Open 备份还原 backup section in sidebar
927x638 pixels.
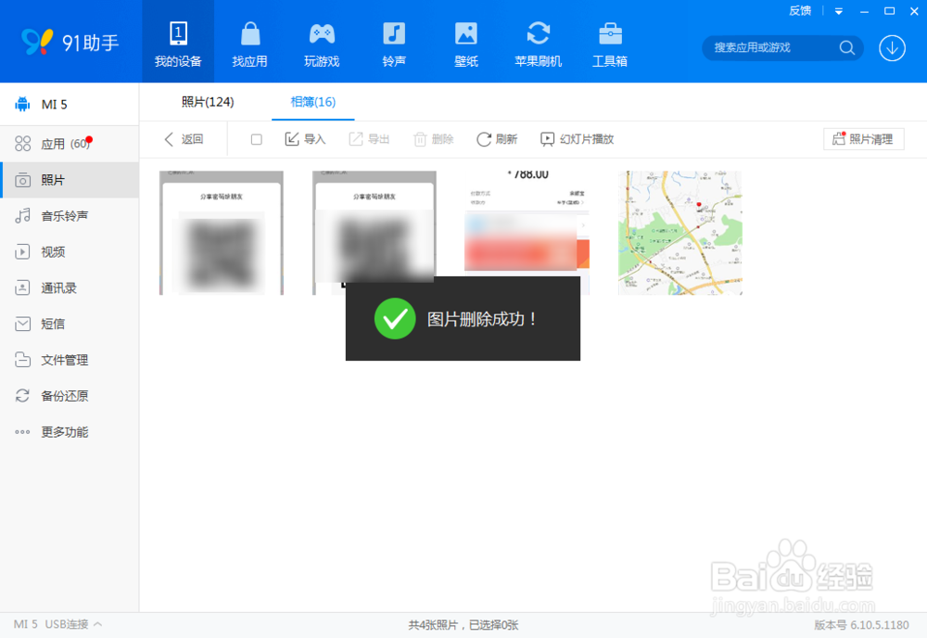[x=57, y=396]
